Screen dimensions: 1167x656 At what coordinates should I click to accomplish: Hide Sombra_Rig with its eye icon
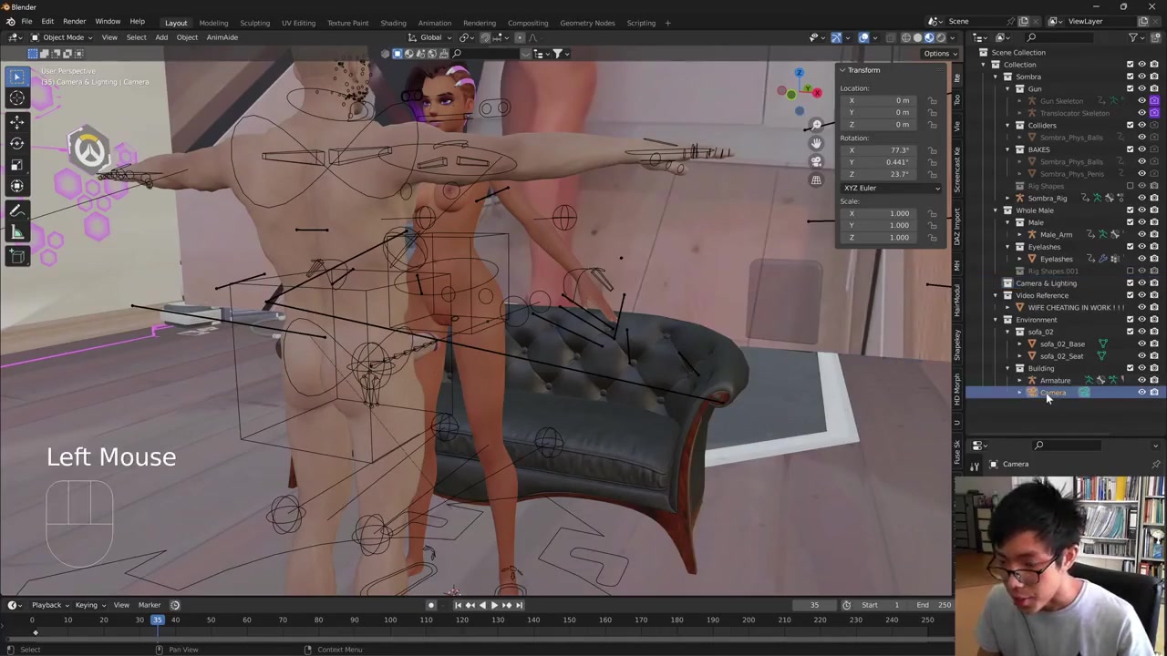(1141, 198)
